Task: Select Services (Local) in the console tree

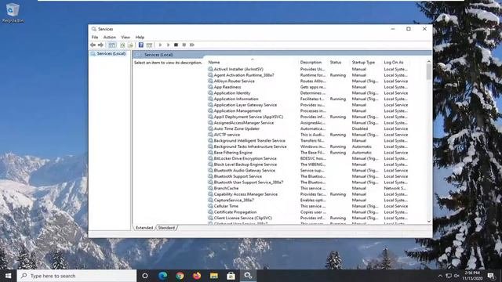Action: point(111,53)
